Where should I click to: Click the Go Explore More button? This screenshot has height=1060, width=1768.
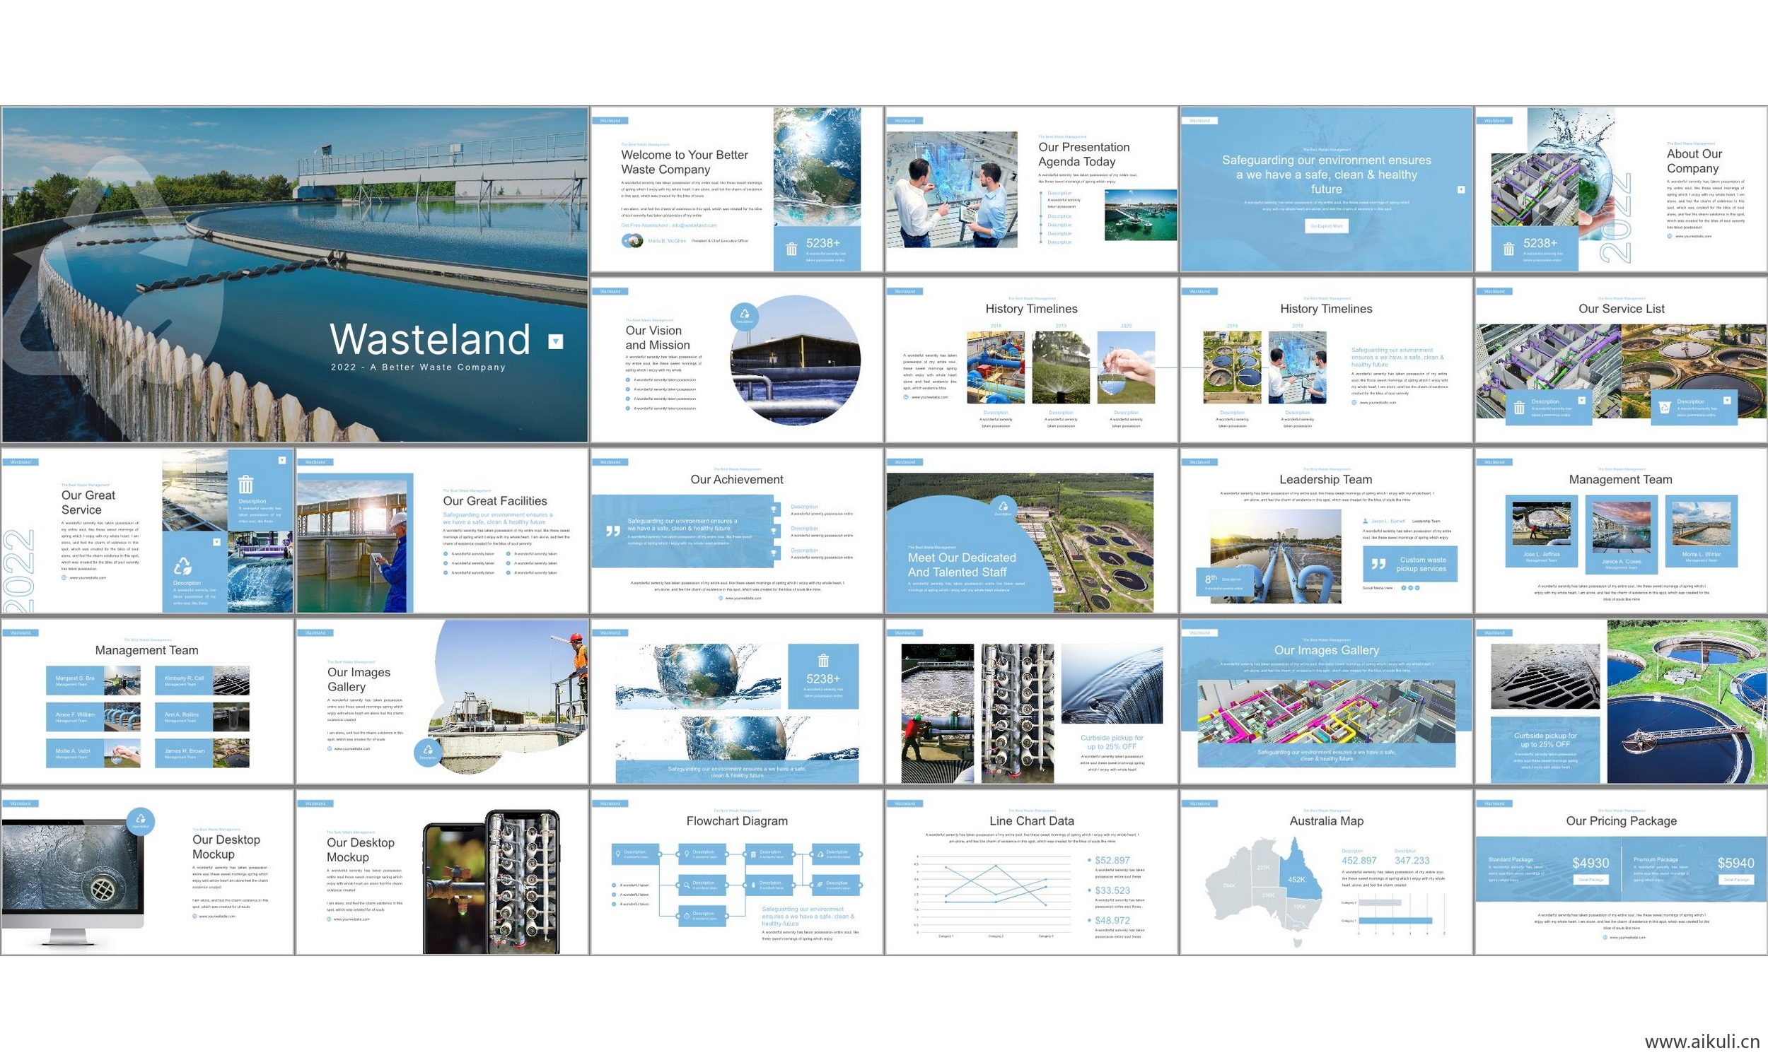[1327, 225]
